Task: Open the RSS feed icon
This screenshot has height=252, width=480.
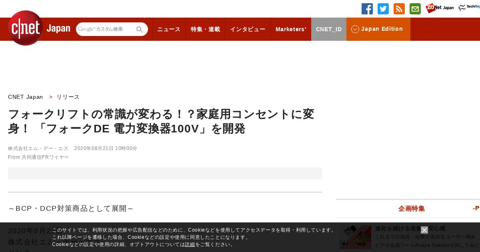Action: tap(399, 9)
